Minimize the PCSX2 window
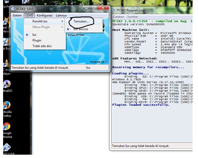Image resolution: width=198 pixels, height=158 pixels. (86, 8)
